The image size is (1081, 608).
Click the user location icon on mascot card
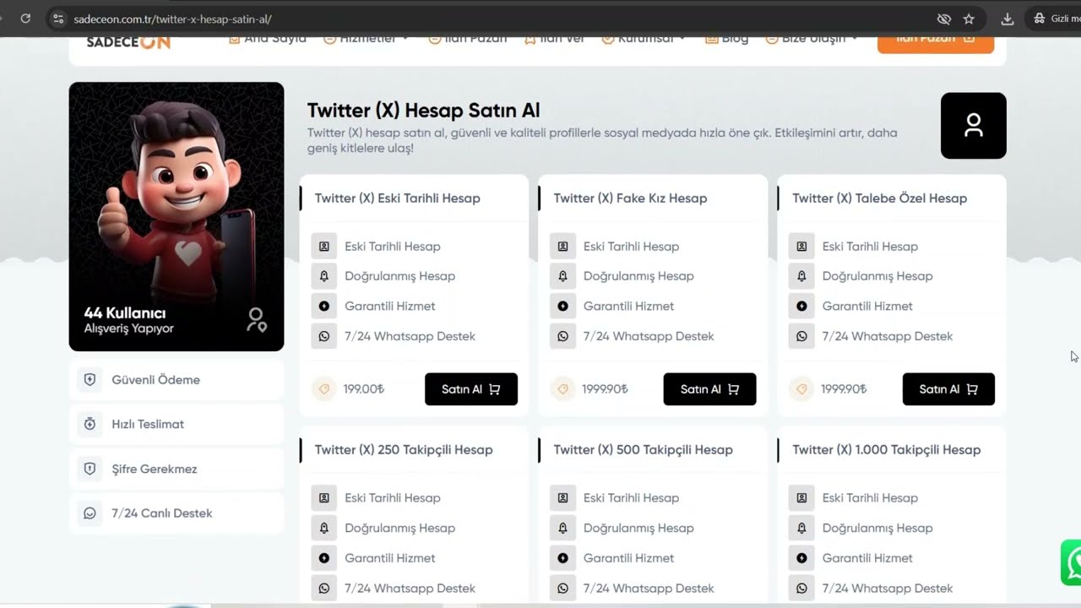click(x=256, y=320)
